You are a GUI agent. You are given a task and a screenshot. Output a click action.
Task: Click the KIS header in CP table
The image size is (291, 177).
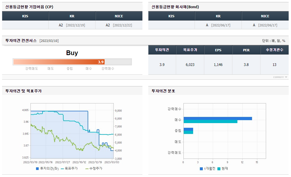(25, 16)
